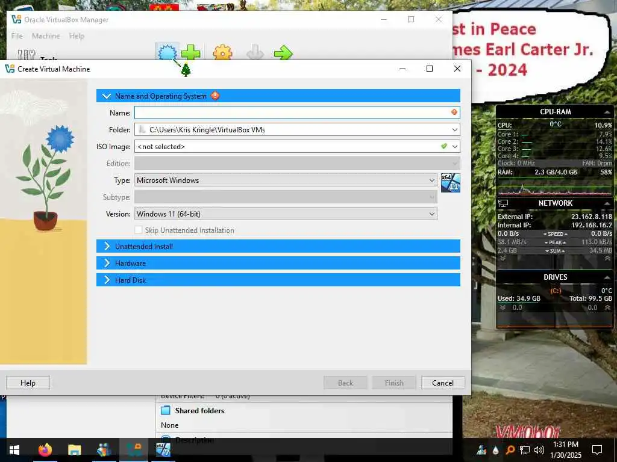Click the Shared folders heading in VirtualBox Manager

(x=199, y=410)
